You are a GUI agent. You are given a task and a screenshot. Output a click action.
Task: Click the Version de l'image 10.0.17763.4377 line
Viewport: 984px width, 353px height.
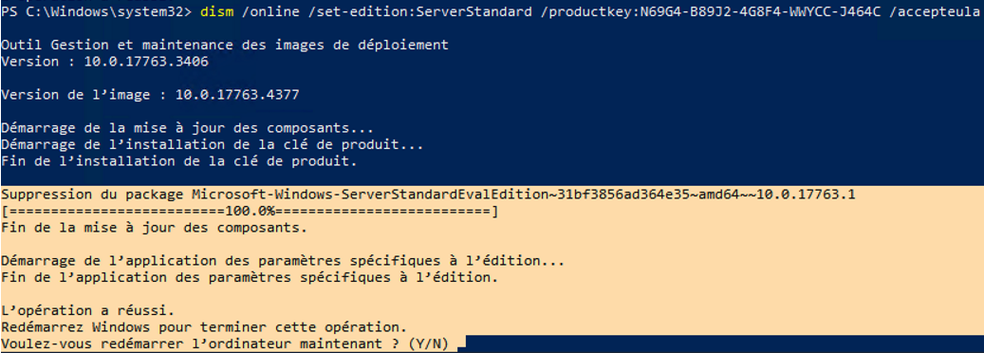coord(150,95)
